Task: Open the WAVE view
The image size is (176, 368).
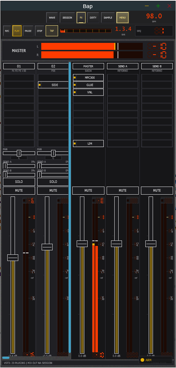Action: (52, 18)
